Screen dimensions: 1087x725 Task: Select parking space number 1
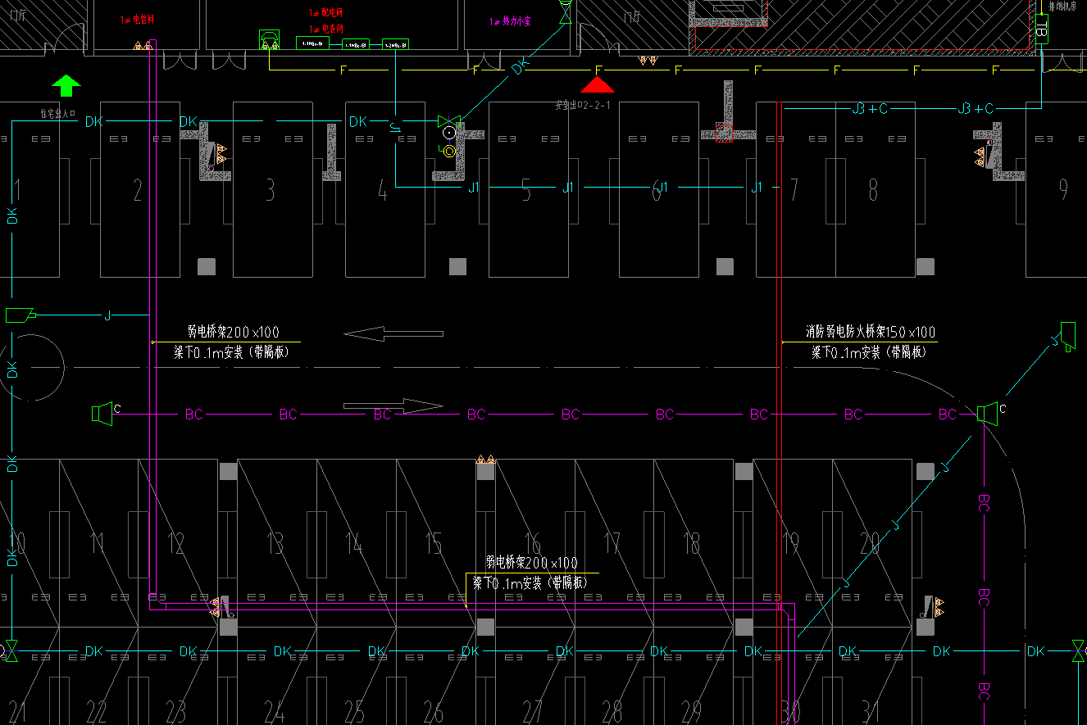[16, 190]
